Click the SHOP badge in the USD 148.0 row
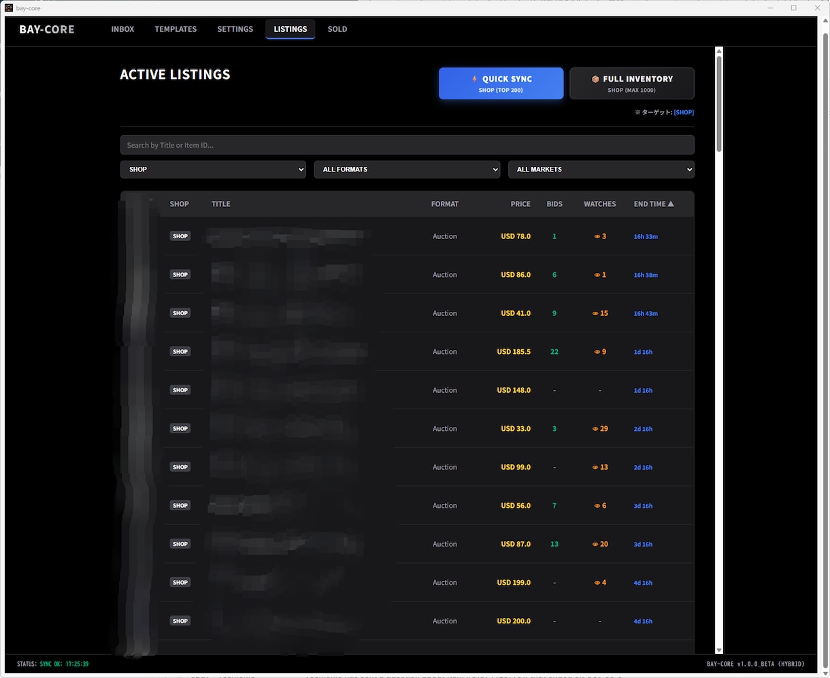 180,390
